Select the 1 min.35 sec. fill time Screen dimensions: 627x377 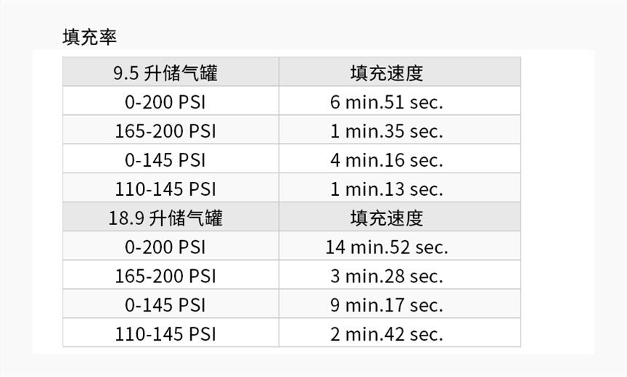[386, 131]
